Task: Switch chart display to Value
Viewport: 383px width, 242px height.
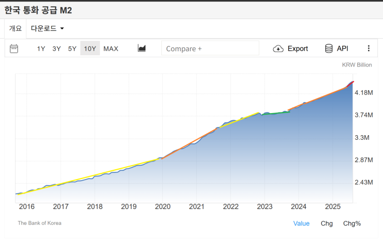Action: [x=301, y=223]
